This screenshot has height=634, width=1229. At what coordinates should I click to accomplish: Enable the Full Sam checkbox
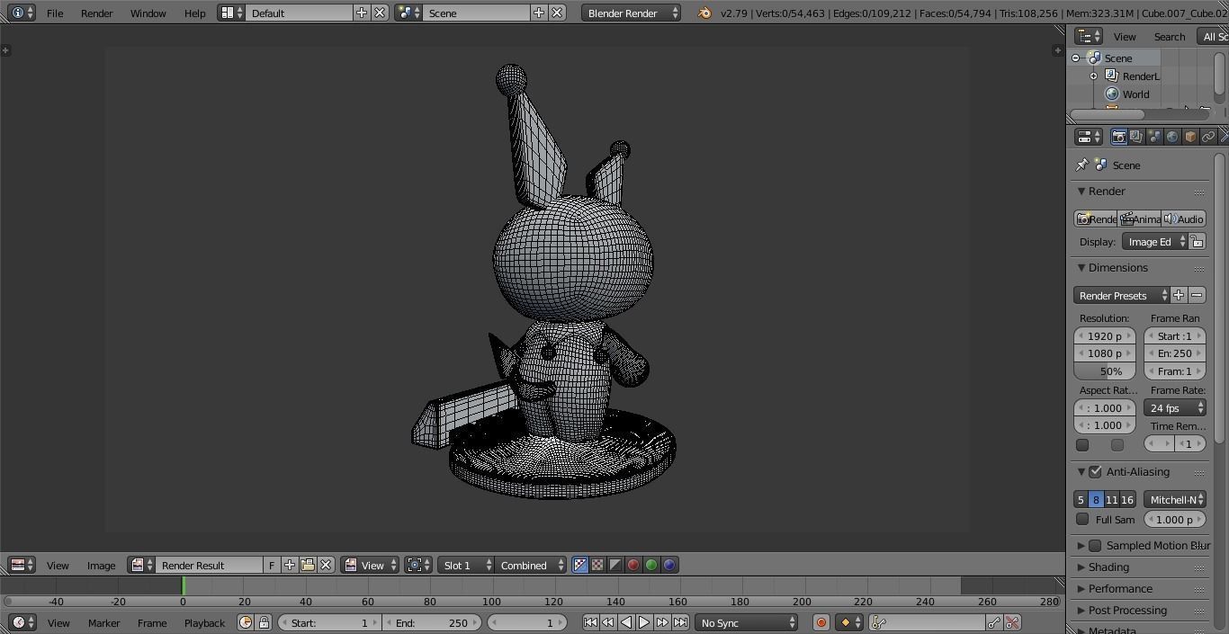tap(1082, 519)
